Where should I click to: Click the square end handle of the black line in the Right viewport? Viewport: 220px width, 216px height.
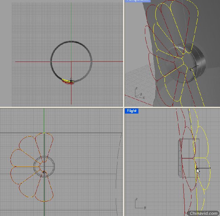point(210,168)
